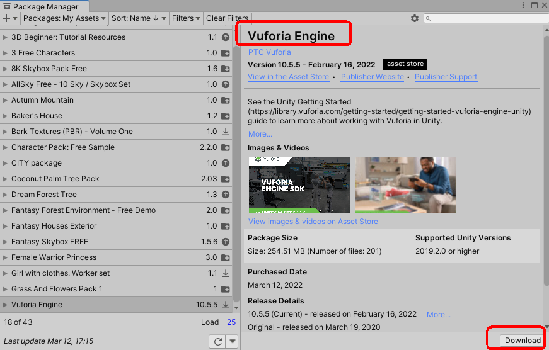This screenshot has height=350, width=549.
Task: Click update icon for Fantasy Skybox FREE
Action: [x=226, y=242]
